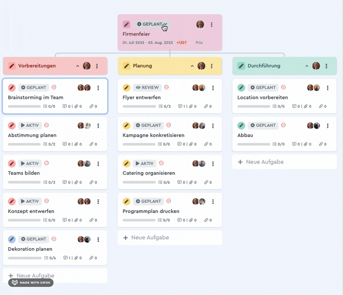
Task: Open three-dot menu on Abbau card
Action: tap(328, 125)
